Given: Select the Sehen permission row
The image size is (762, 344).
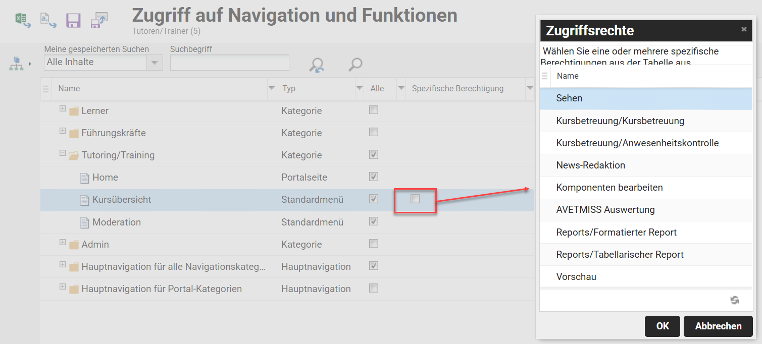Looking at the screenshot, I should [x=646, y=98].
